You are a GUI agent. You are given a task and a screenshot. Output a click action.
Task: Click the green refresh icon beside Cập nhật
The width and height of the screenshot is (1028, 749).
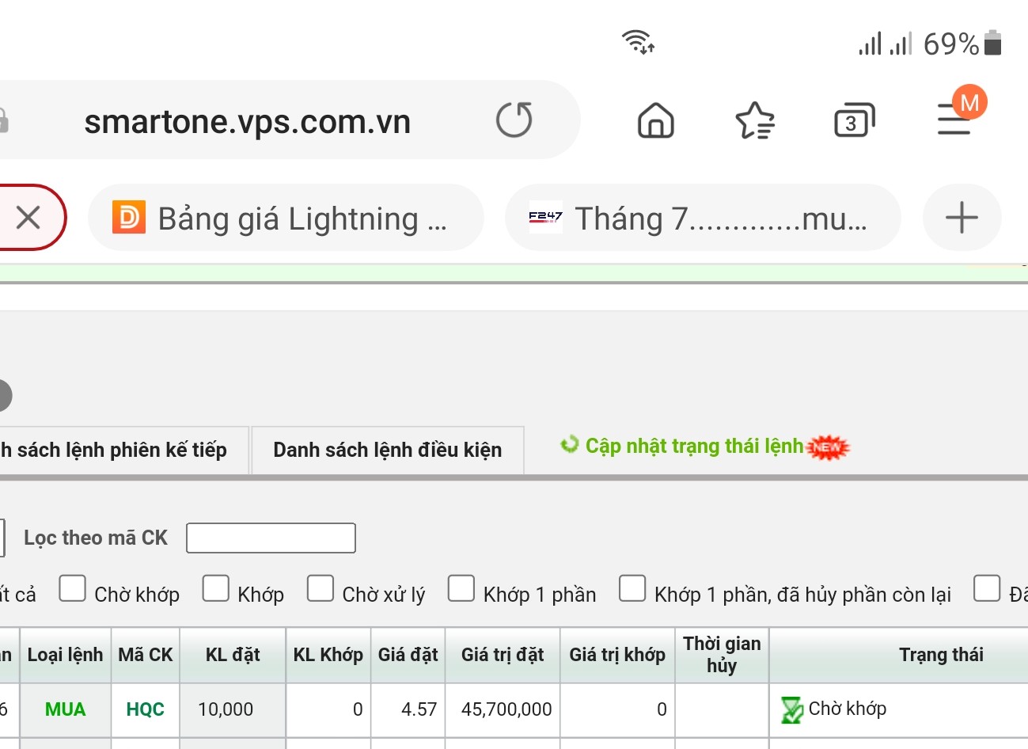[570, 445]
